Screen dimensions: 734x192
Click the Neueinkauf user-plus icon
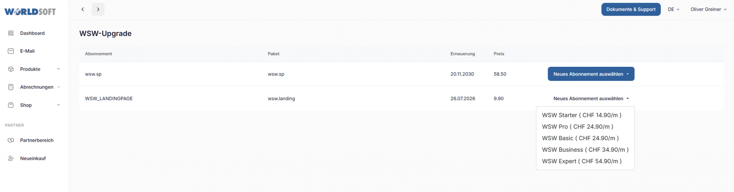tap(11, 159)
